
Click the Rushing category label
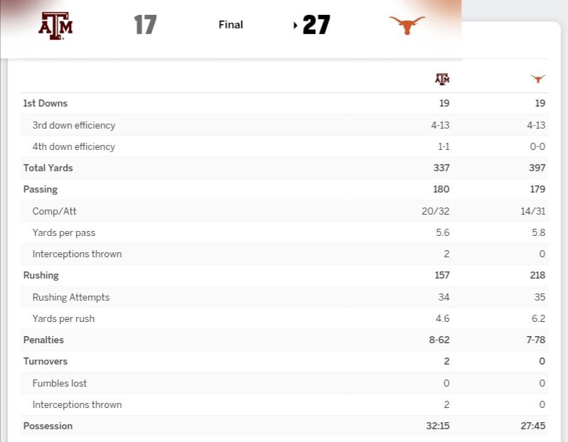point(41,275)
